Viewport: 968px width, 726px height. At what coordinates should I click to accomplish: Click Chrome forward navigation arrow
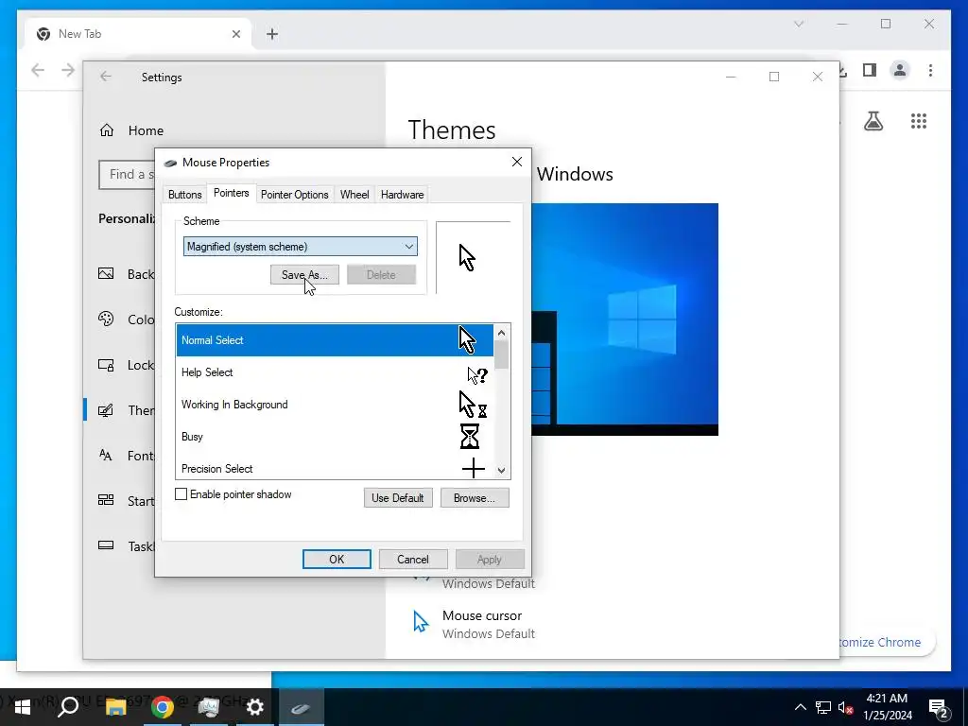(x=68, y=70)
